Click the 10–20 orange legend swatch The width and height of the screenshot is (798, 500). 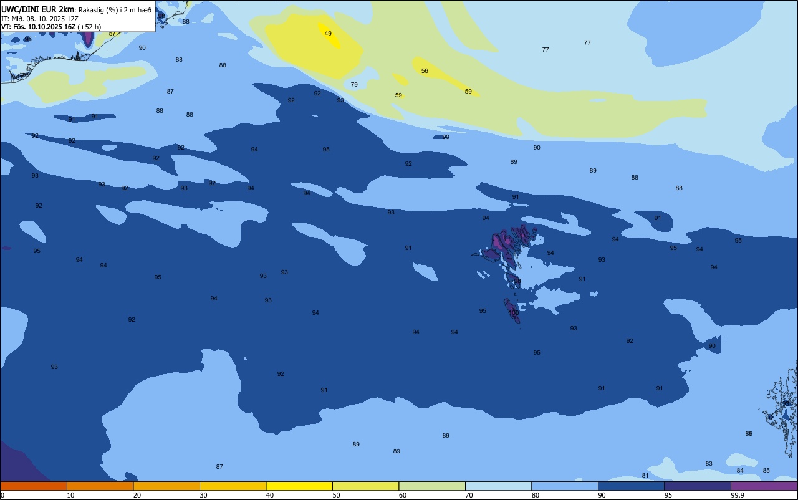click(x=100, y=486)
